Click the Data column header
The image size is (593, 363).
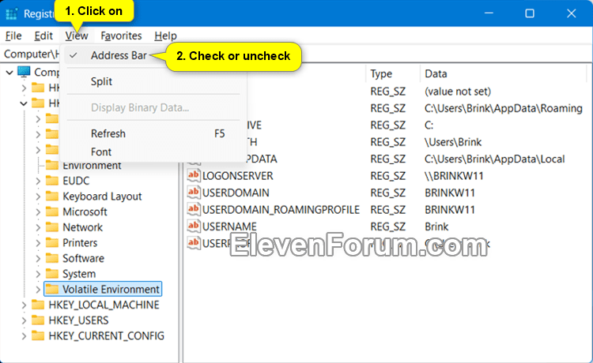click(436, 73)
